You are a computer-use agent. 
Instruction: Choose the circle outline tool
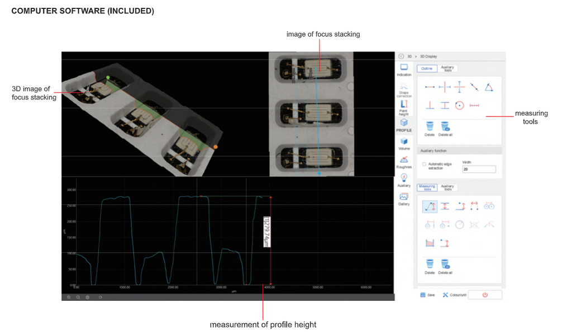coord(459,105)
